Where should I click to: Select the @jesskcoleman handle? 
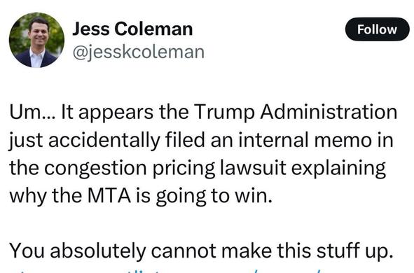(x=139, y=52)
